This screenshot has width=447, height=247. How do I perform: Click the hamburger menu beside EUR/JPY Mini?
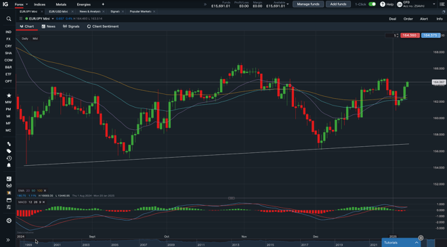[21, 18]
